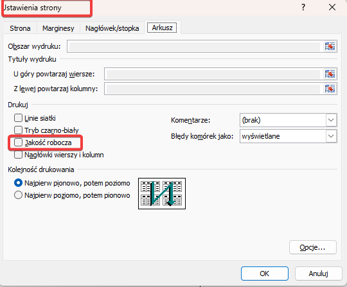347x287 pixels.
Task: Close the Ustawienia strony dialog
Action: point(332,7)
